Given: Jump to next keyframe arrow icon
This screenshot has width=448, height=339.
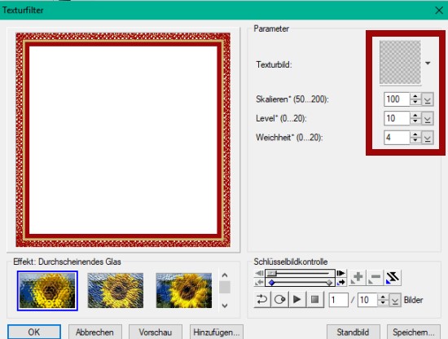Looking at the screenshot, I should click(x=340, y=283).
